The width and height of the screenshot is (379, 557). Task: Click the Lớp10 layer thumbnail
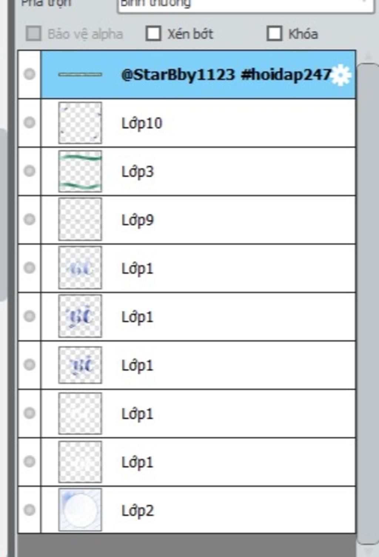click(80, 123)
